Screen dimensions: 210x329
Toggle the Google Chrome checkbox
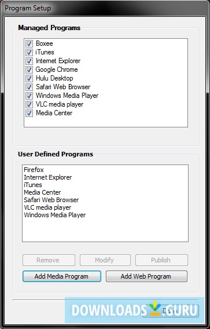point(29,70)
